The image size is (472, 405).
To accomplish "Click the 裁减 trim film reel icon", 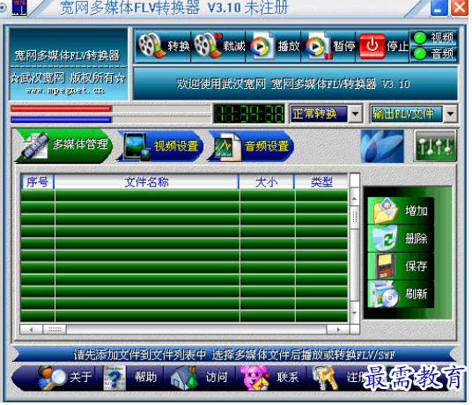I will 208,46.
